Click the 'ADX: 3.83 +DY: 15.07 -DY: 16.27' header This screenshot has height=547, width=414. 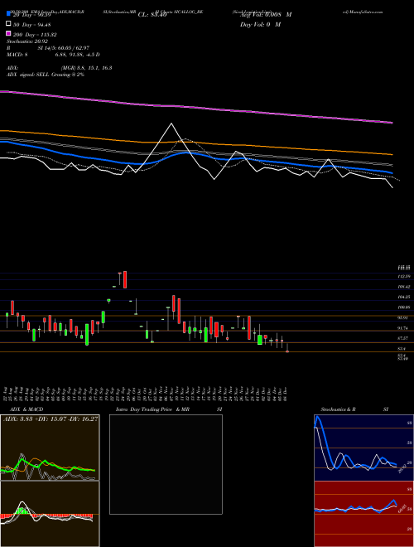click(51, 419)
